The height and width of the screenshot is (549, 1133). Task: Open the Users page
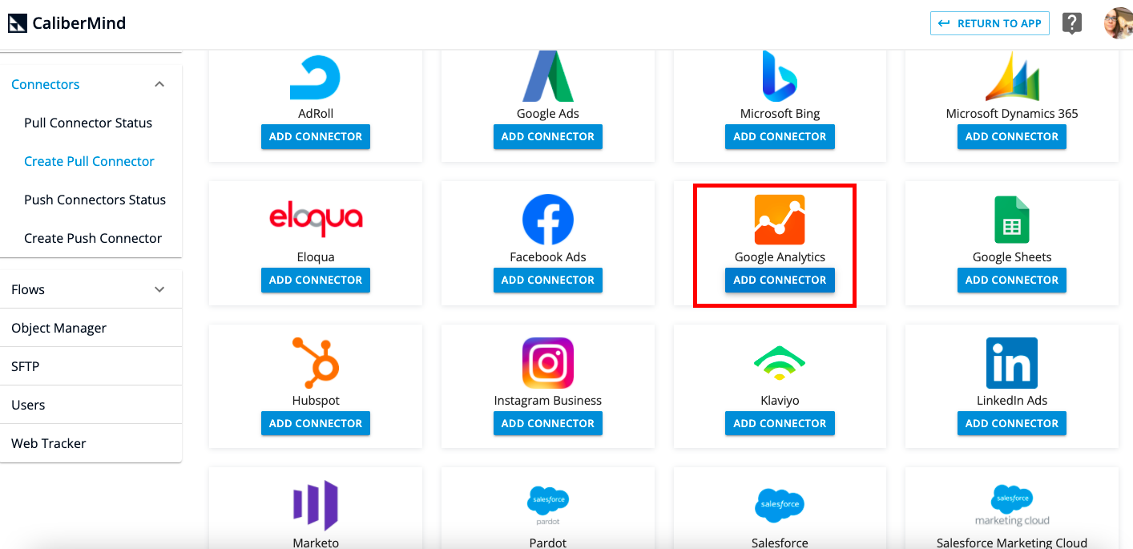(x=91, y=405)
